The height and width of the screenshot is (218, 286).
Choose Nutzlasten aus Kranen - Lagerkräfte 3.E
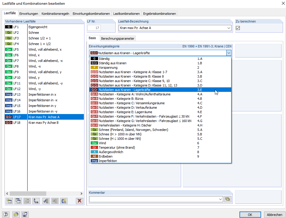tap(160, 90)
